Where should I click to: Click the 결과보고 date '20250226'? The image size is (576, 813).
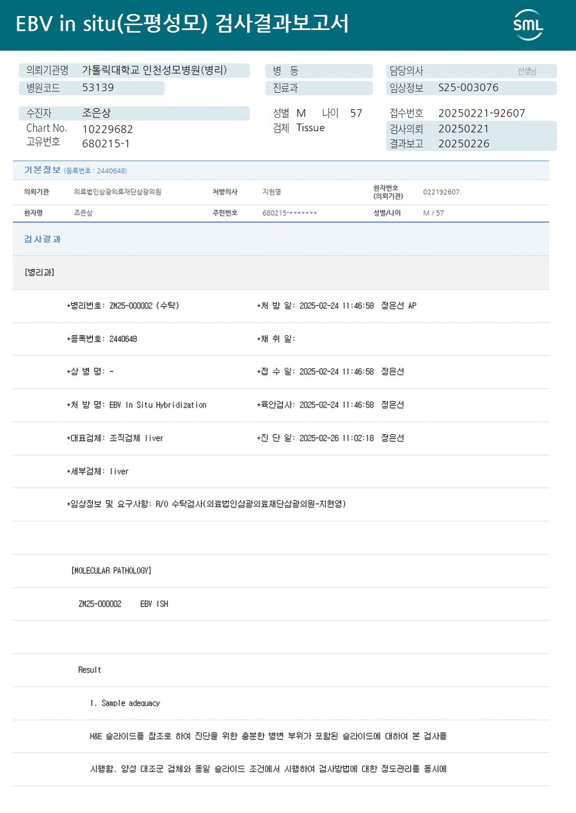coord(464,144)
